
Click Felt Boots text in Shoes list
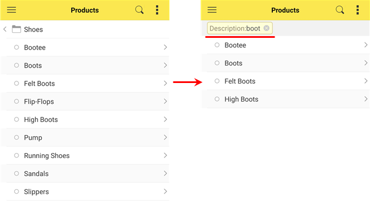pos(40,84)
